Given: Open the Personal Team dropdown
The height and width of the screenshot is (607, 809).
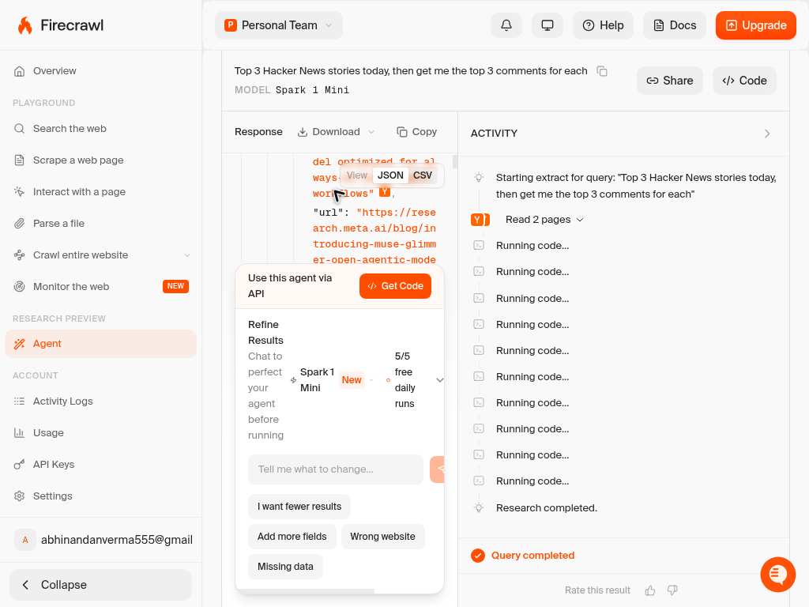Looking at the screenshot, I should 279,25.
